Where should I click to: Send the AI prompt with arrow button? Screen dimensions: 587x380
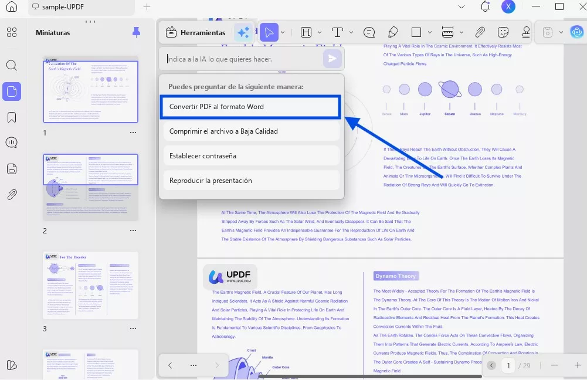332,59
